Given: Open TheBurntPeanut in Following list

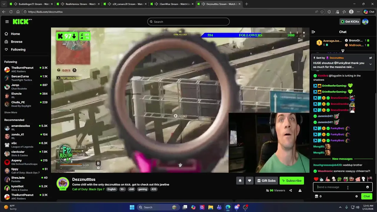Looking at the screenshot, I should click(x=26, y=69).
